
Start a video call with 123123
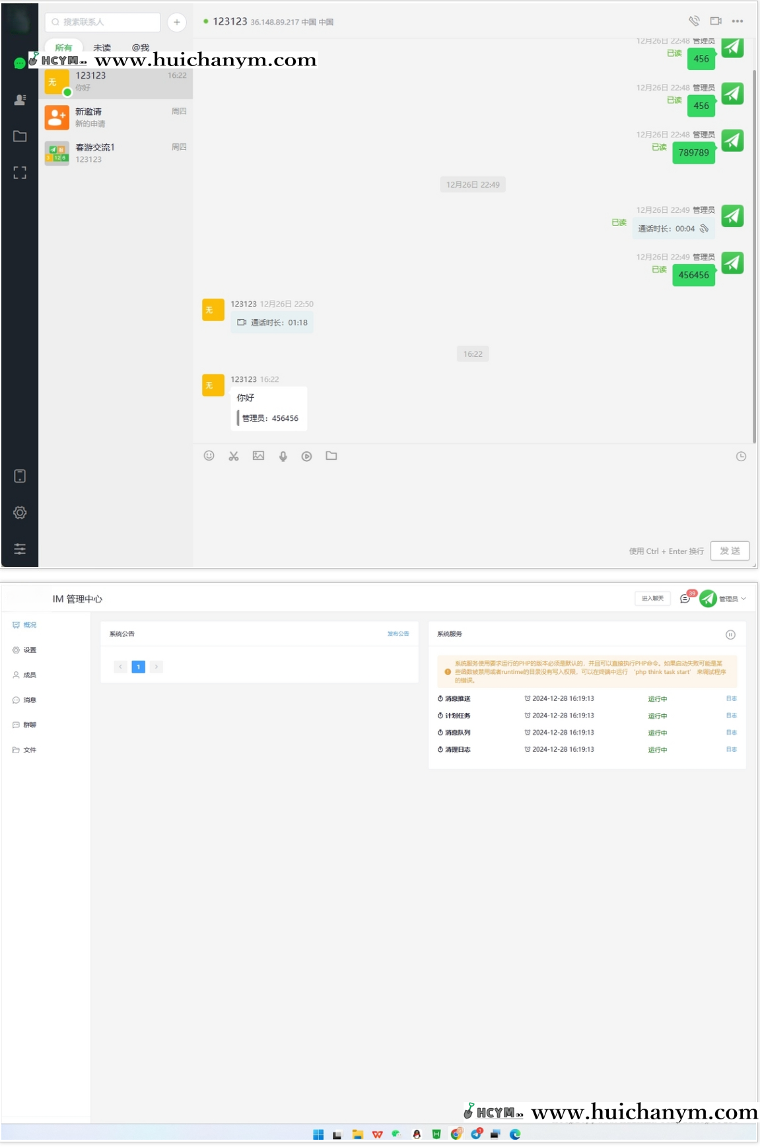(x=716, y=21)
